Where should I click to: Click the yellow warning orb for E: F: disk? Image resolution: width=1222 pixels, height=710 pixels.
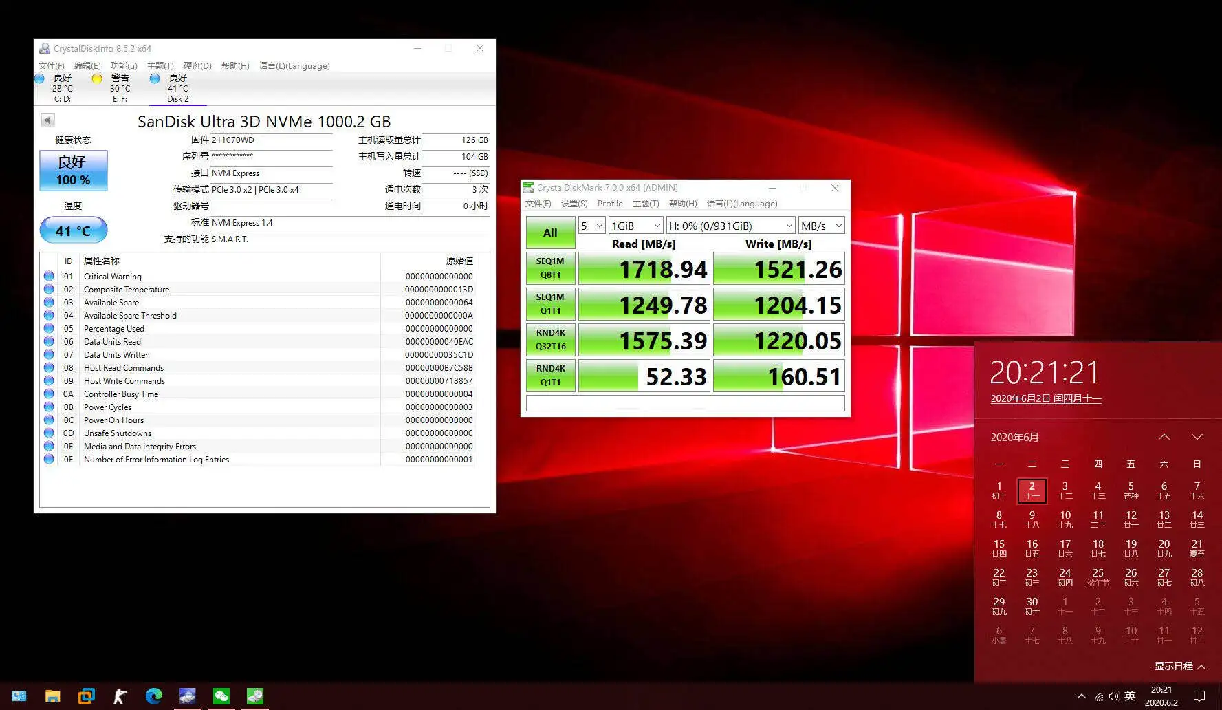[x=97, y=78]
